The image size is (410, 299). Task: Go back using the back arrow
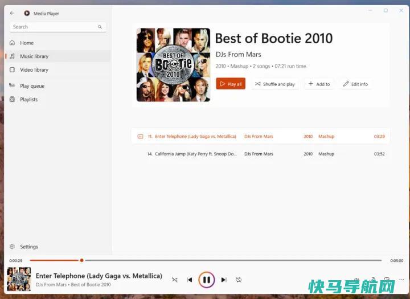(x=12, y=13)
